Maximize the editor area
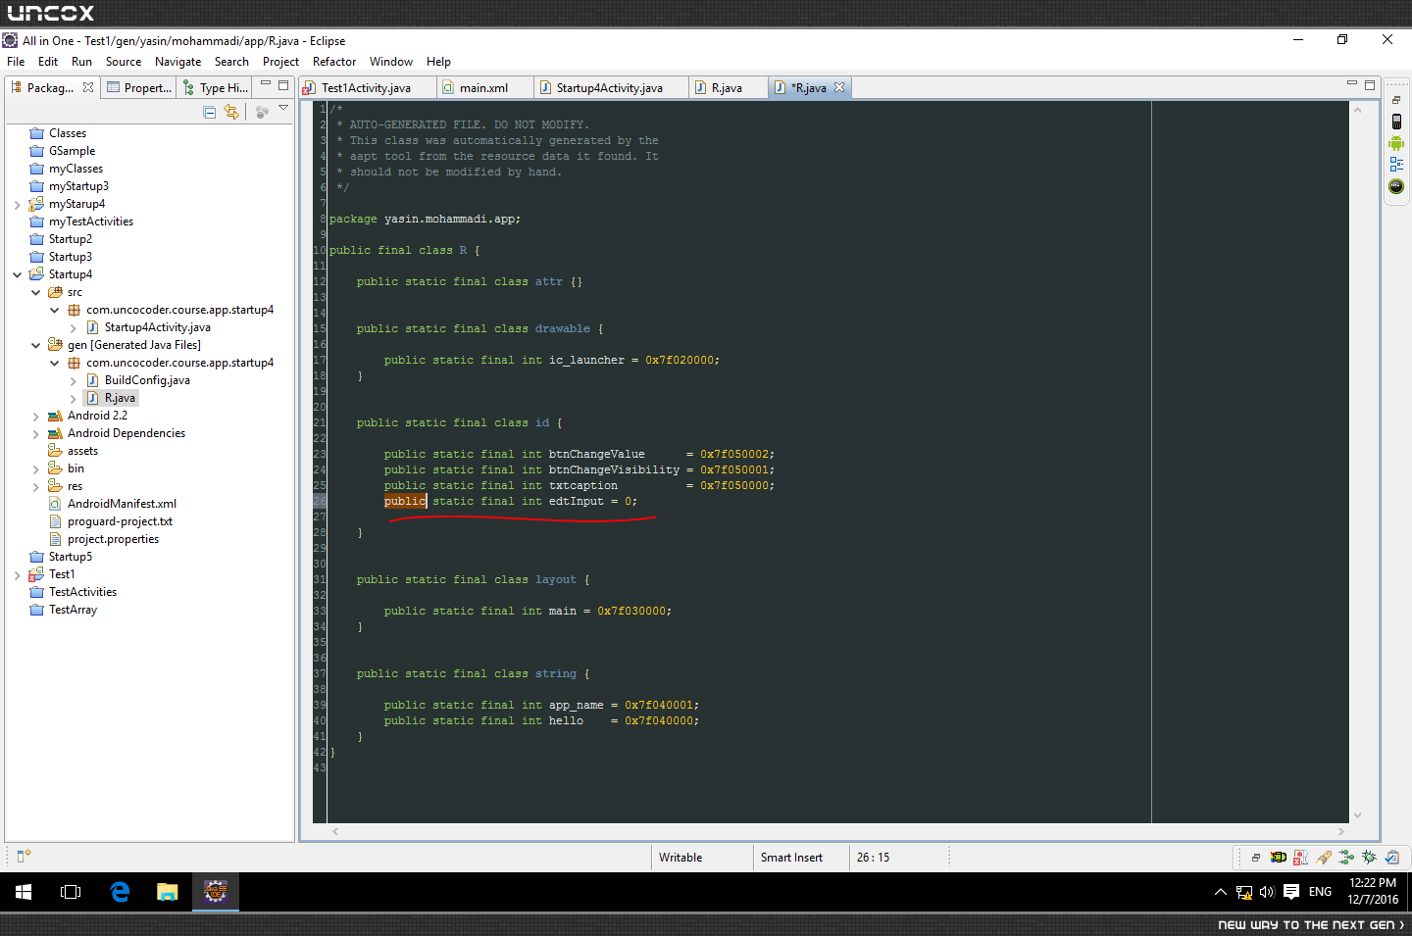The image size is (1412, 936). coord(1370,84)
